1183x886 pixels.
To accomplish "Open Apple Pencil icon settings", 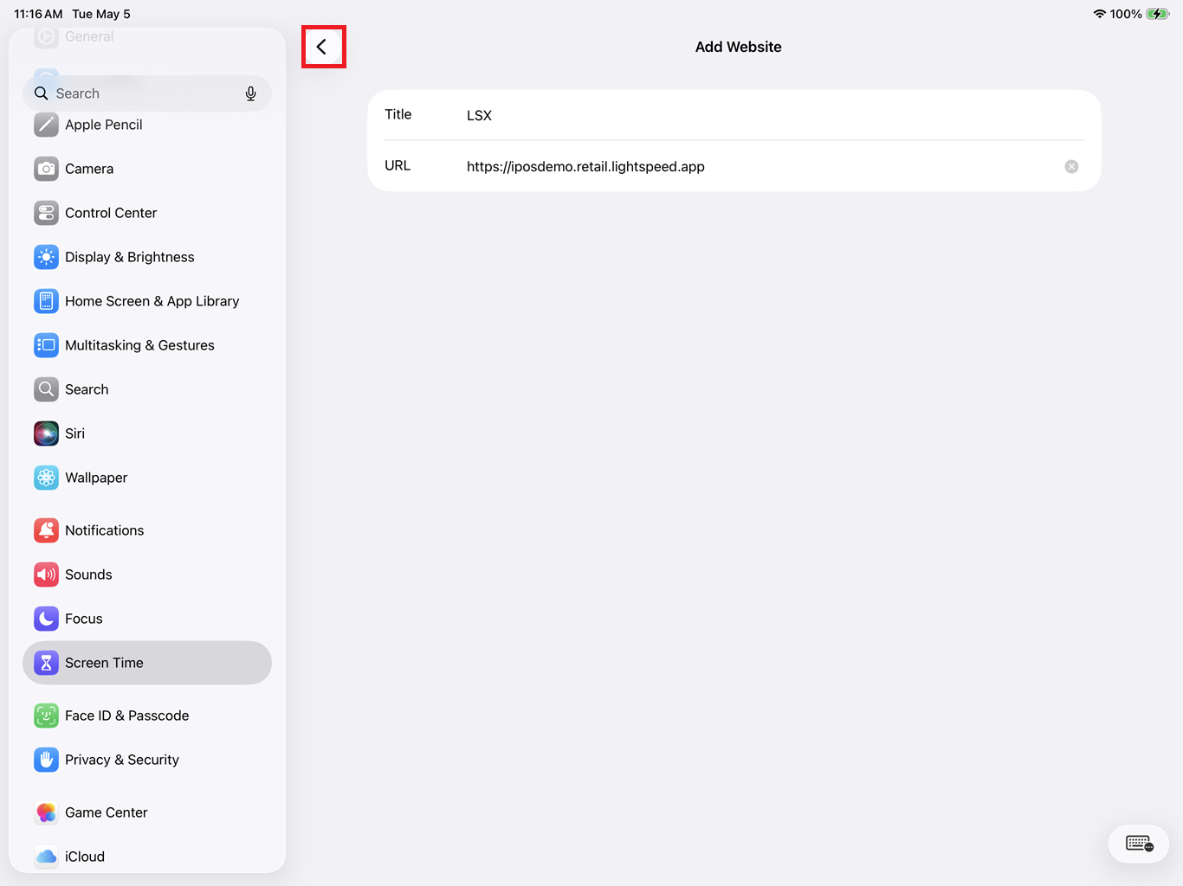I will coord(47,125).
